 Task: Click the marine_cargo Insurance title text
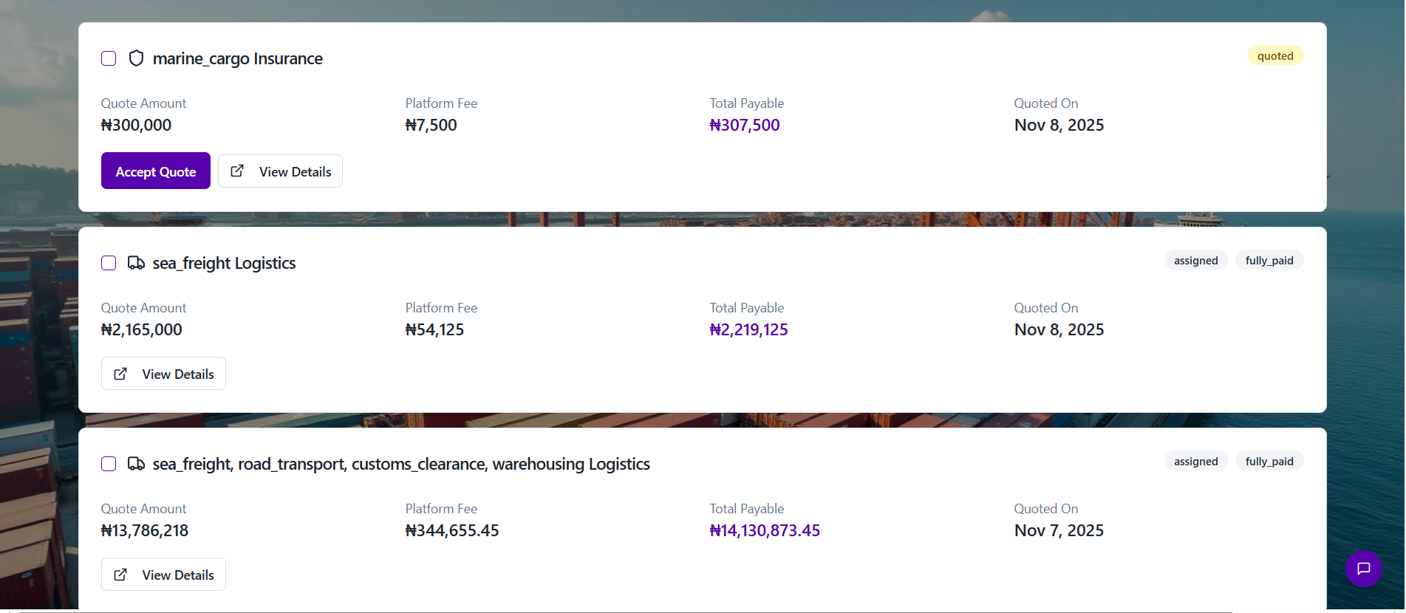[237, 58]
